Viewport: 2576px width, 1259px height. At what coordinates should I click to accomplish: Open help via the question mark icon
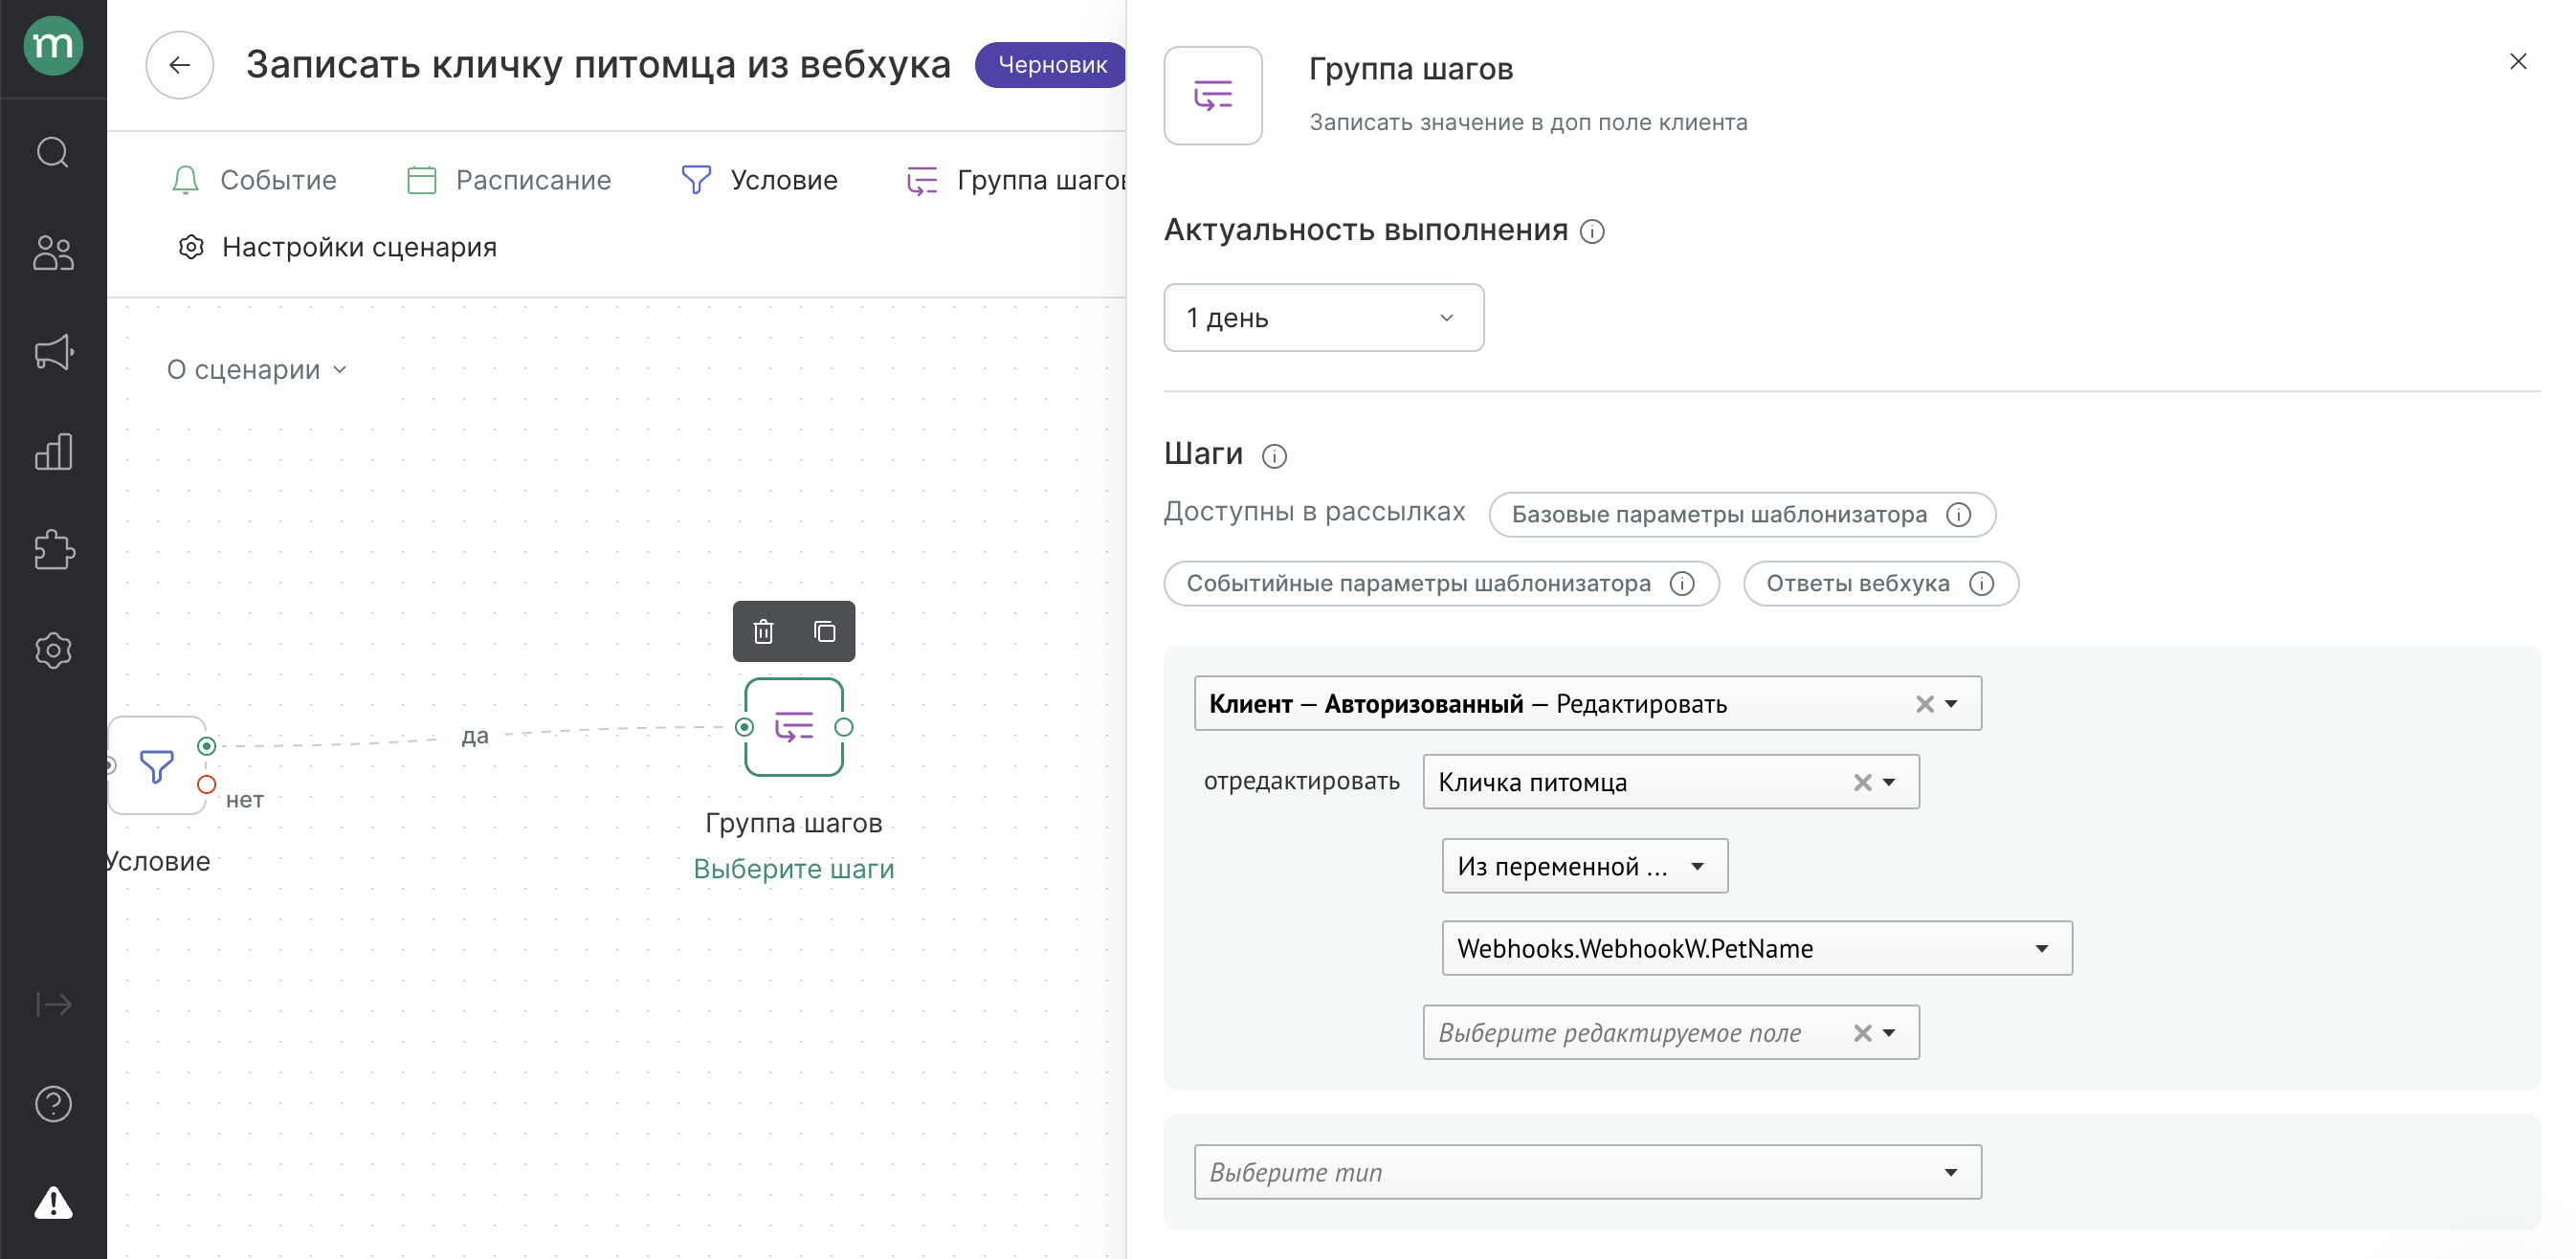pyautogui.click(x=53, y=1104)
